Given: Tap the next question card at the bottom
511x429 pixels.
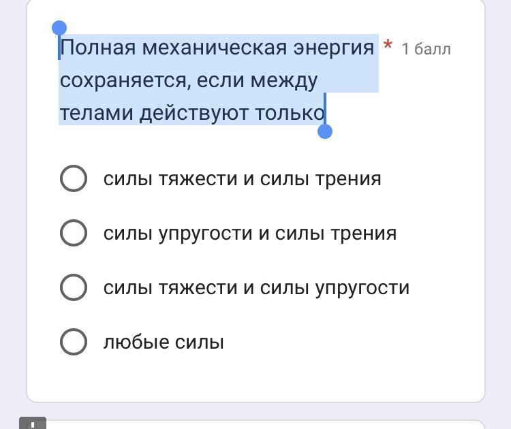Looking at the screenshot, I should coord(273,424).
